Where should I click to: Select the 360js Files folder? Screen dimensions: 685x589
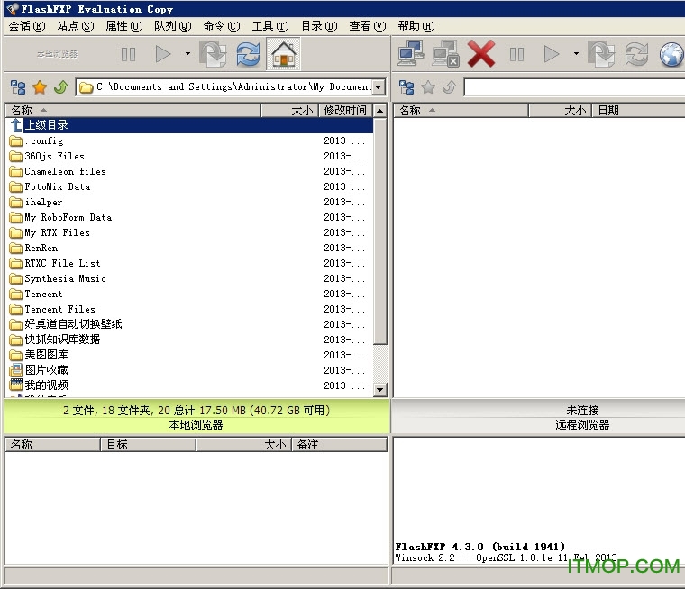tap(189, 157)
